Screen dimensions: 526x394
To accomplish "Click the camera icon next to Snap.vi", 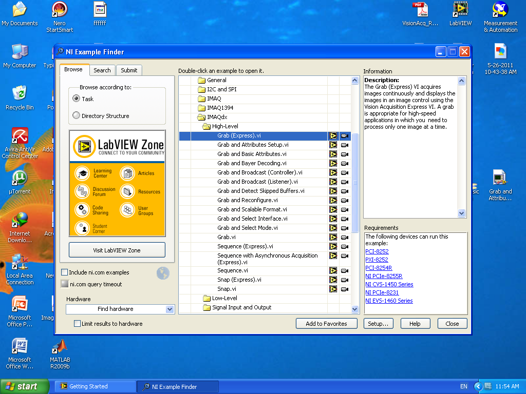I will (x=345, y=289).
